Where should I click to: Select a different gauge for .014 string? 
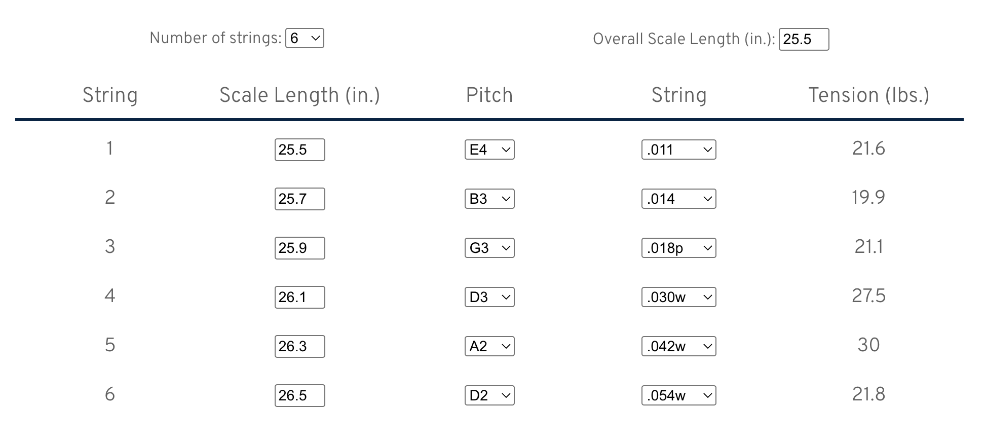pos(678,199)
